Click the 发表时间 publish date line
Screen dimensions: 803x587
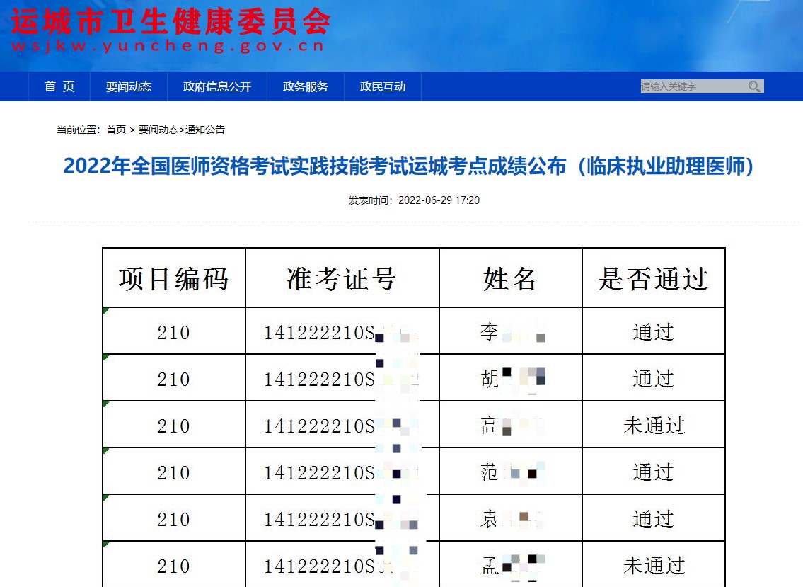(x=414, y=200)
